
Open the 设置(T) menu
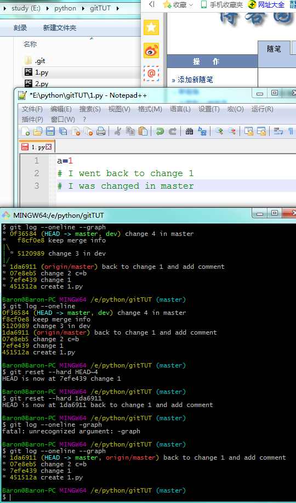coord(209,109)
